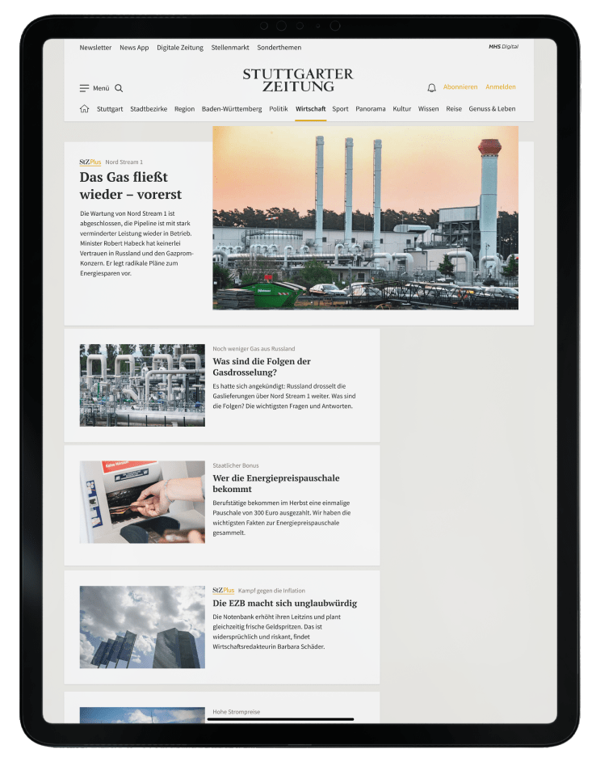Click StZ Plus badge on EZB article
The image size is (596, 766).
[223, 591]
